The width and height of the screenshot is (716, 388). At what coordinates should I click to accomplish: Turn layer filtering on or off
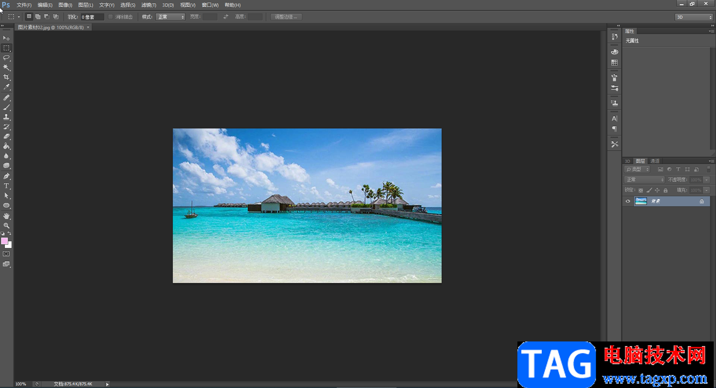pyautogui.click(x=709, y=169)
